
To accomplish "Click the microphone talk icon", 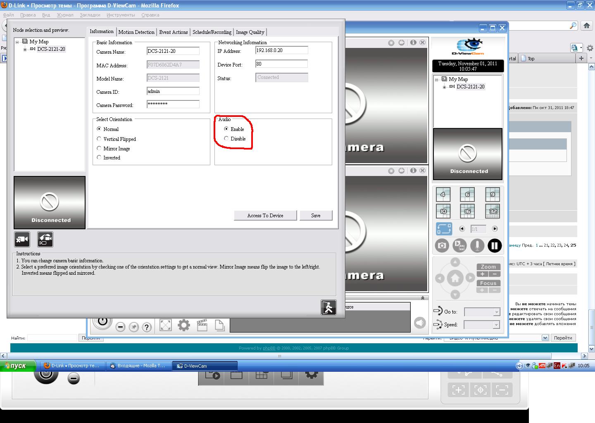I will click(x=477, y=246).
